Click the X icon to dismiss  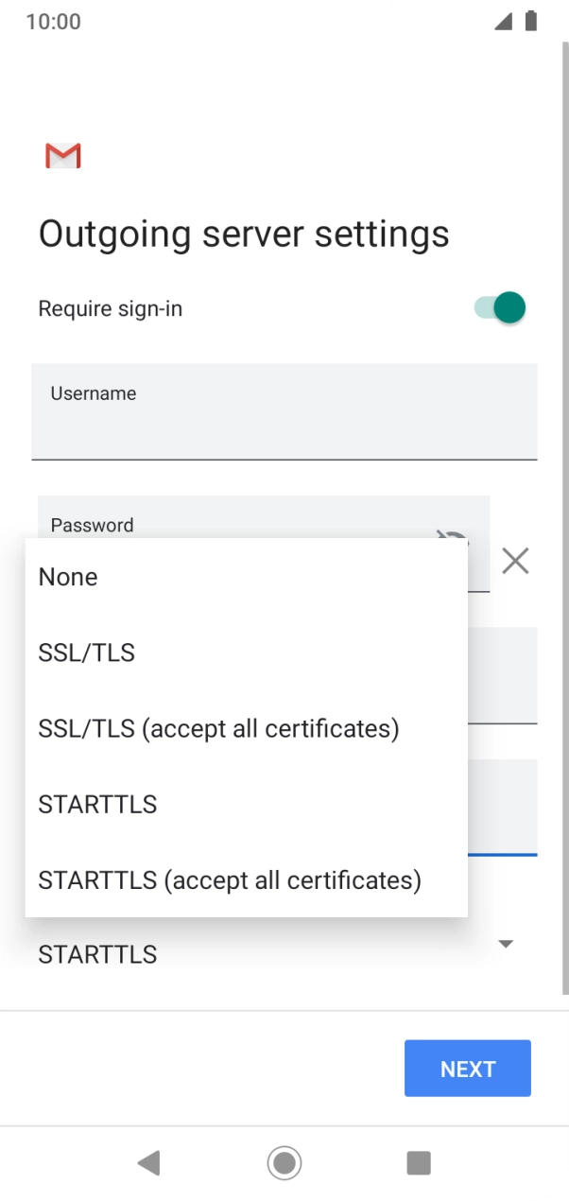click(x=514, y=561)
